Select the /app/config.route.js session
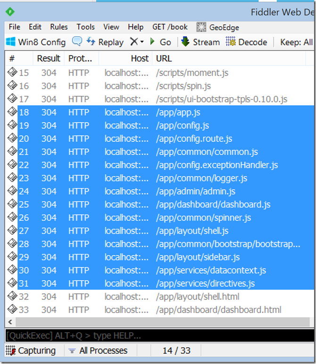The width and height of the screenshot is (316, 364). pos(160,139)
